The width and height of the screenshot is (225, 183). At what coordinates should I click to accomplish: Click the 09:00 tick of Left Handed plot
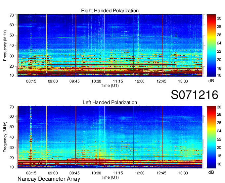tap(53, 173)
